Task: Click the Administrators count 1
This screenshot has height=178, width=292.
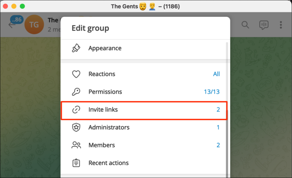Action: pyautogui.click(x=218, y=127)
